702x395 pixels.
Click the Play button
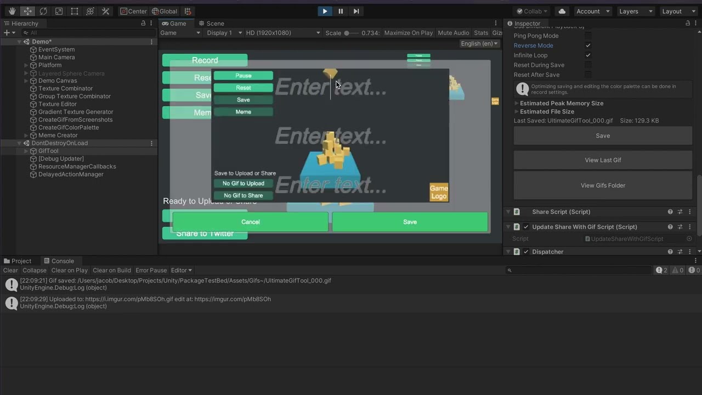(325, 11)
